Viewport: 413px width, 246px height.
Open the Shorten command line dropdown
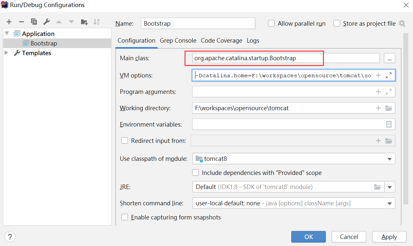(x=390, y=203)
